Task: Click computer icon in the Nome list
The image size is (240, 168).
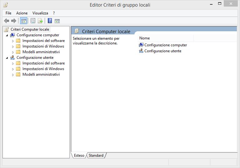Action: click(141, 45)
